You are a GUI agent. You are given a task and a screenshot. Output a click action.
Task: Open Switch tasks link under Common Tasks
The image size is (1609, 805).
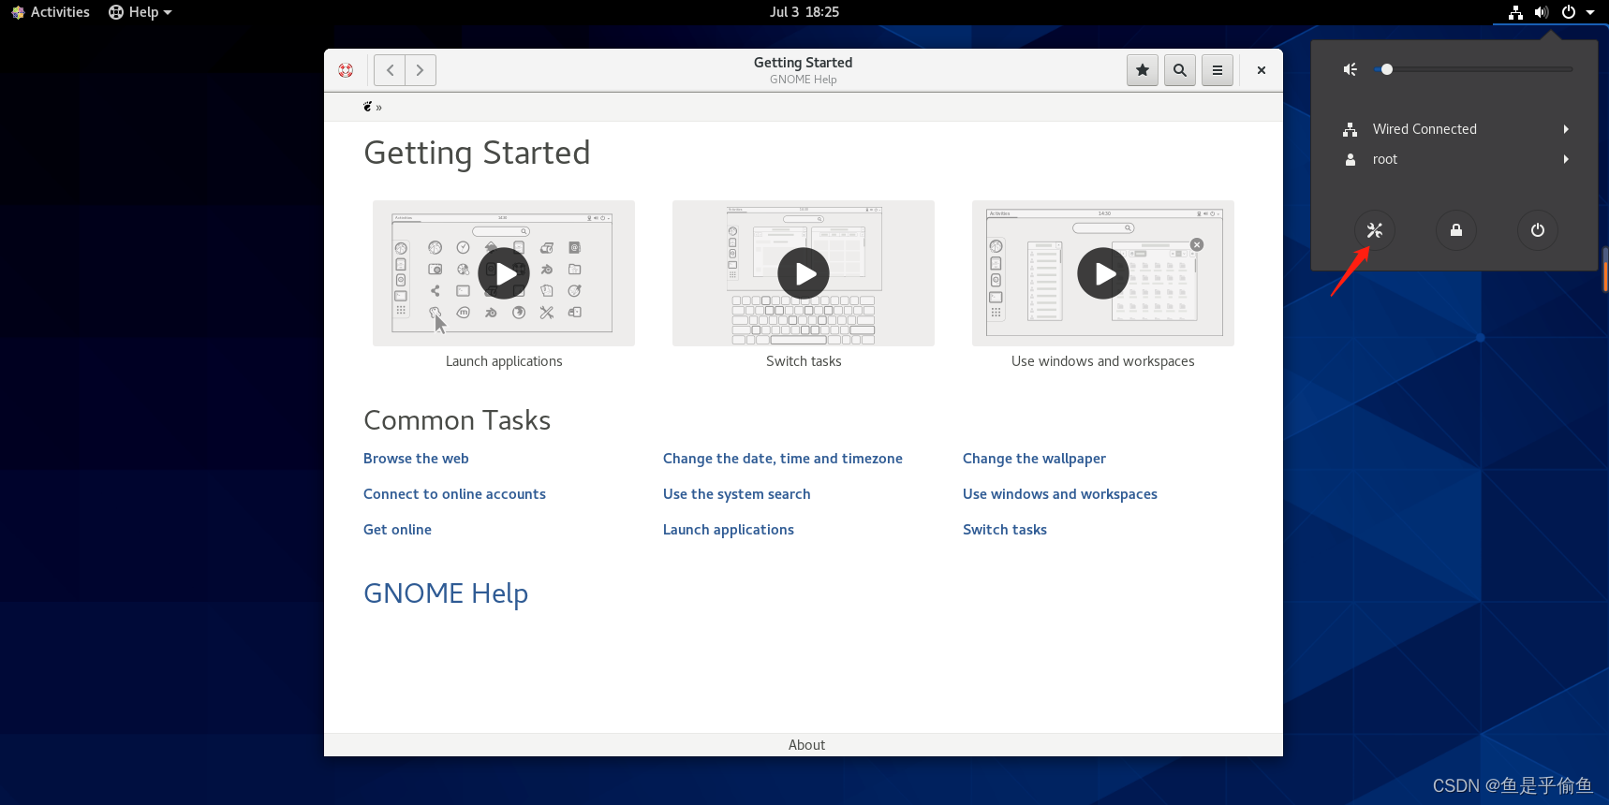(x=1005, y=530)
